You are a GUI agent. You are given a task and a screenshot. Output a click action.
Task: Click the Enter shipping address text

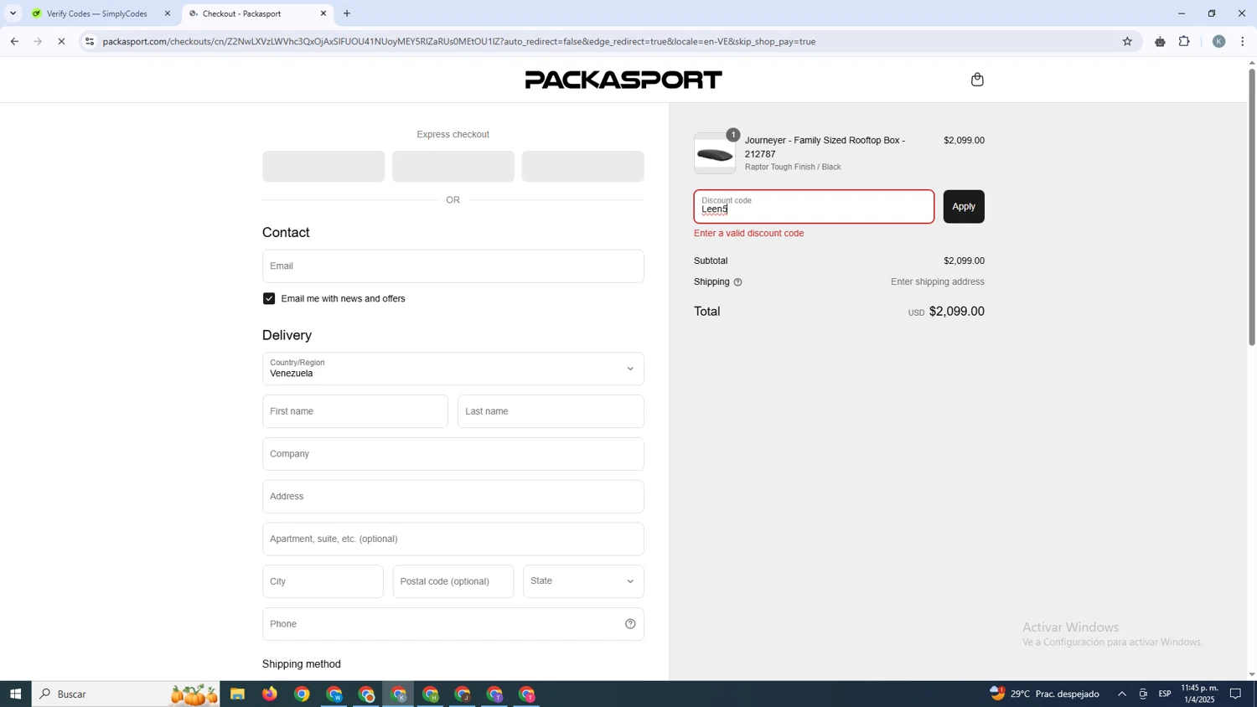(x=937, y=282)
